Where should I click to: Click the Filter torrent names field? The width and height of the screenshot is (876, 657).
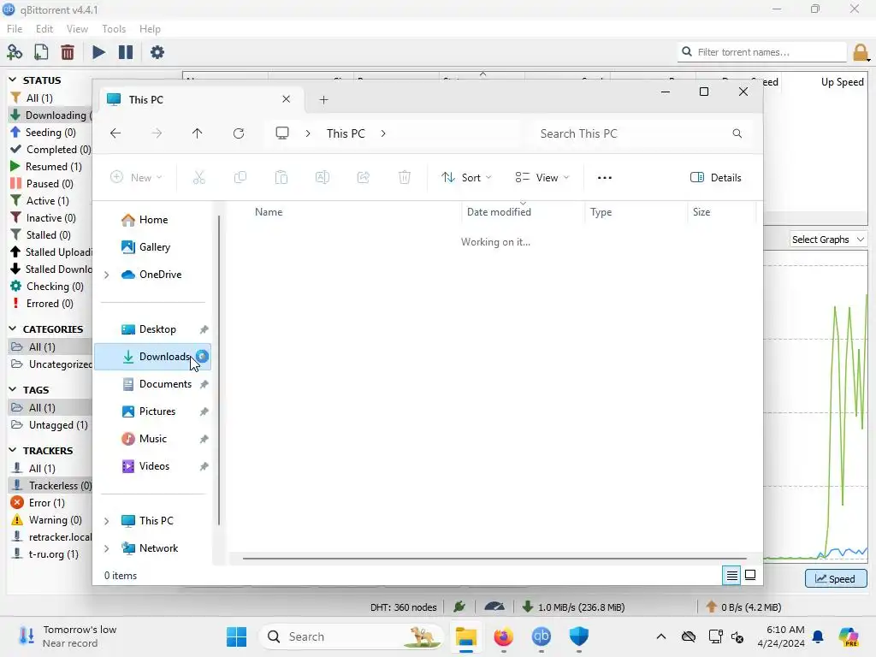[x=762, y=52]
